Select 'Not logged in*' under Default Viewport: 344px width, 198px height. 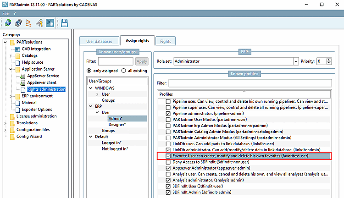[x=115, y=149]
